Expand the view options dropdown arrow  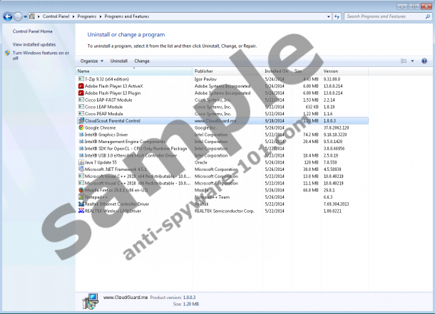pyautogui.click(x=412, y=61)
